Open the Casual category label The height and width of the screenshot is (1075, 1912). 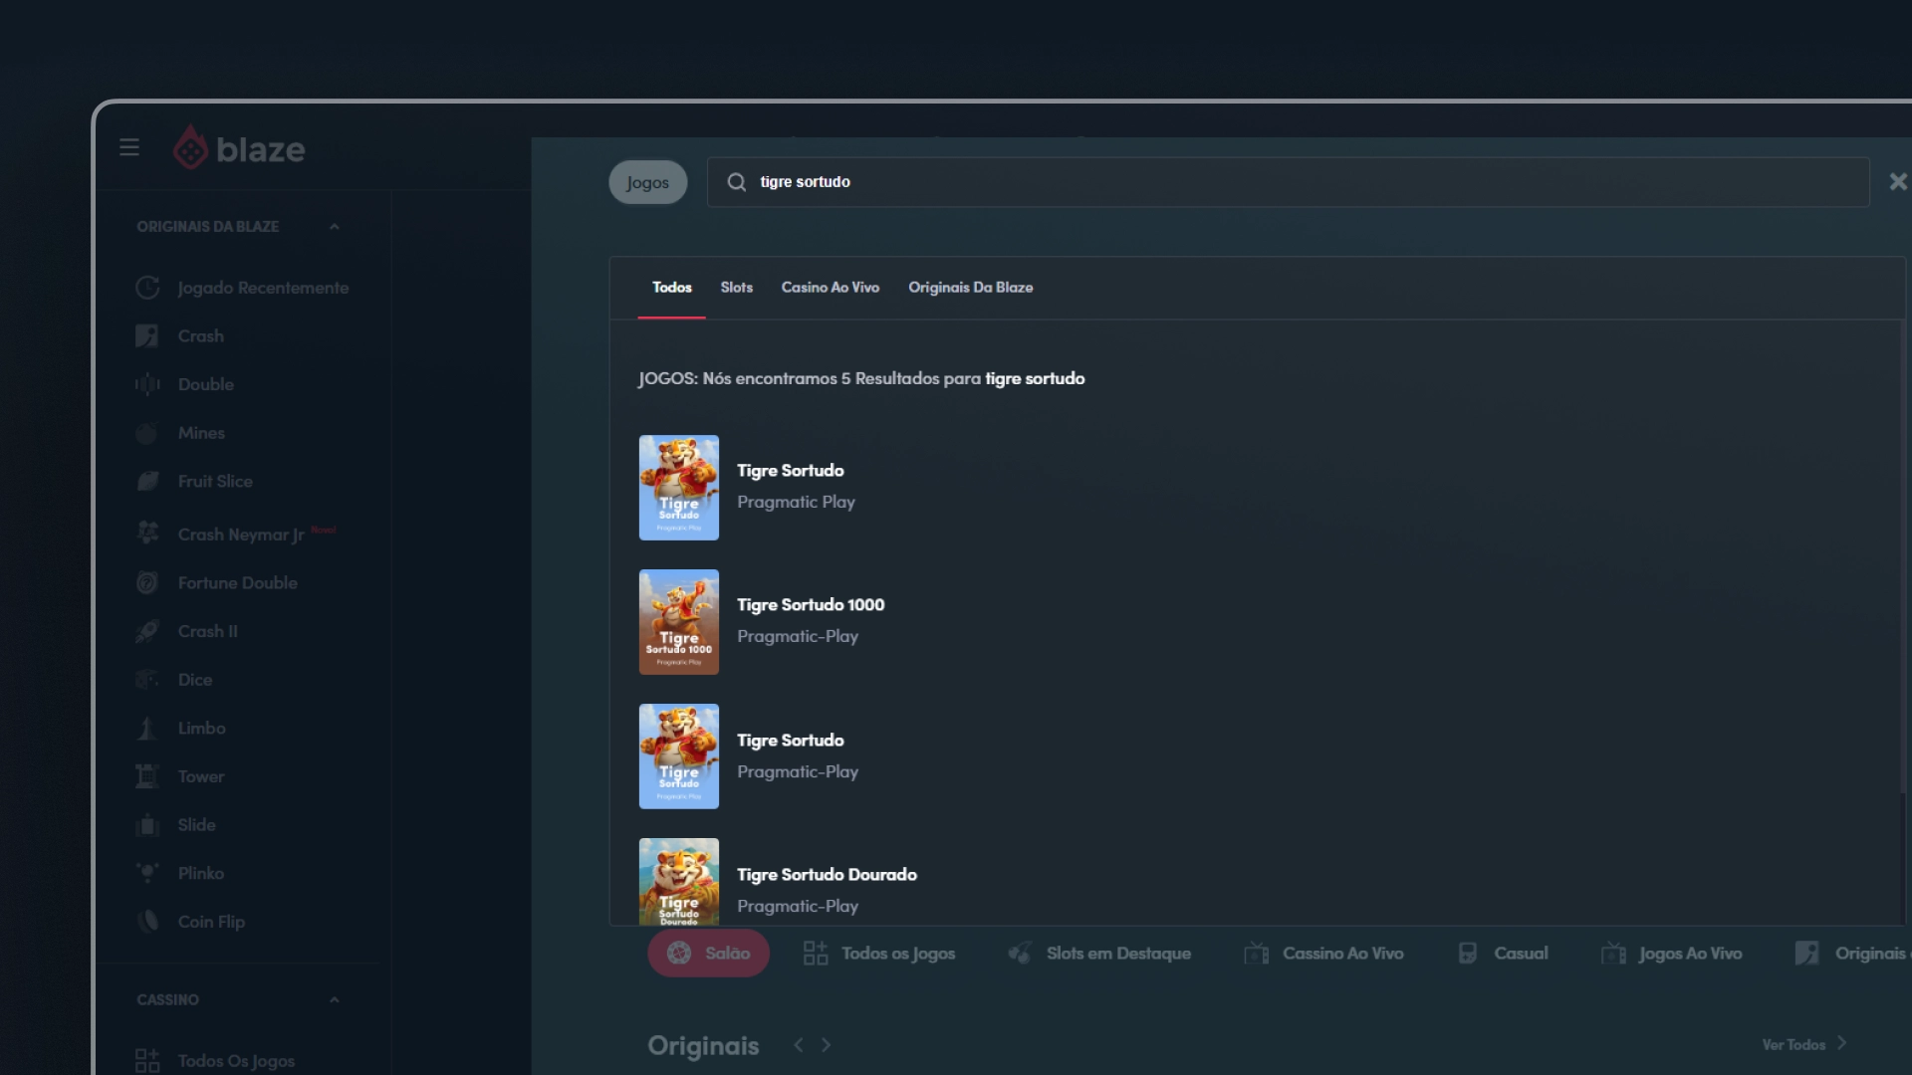click(1522, 954)
